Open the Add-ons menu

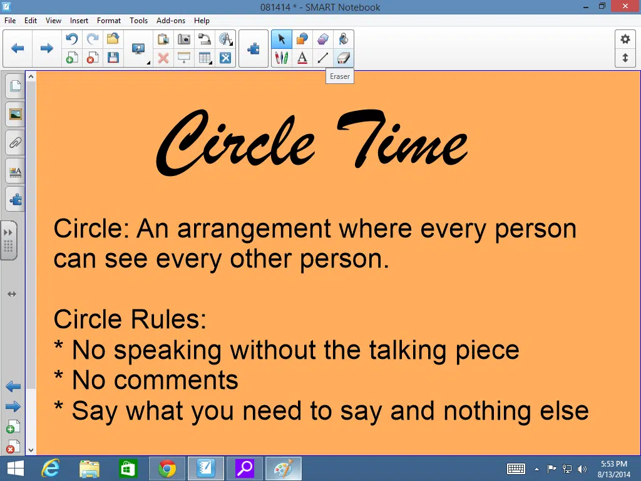coord(171,21)
